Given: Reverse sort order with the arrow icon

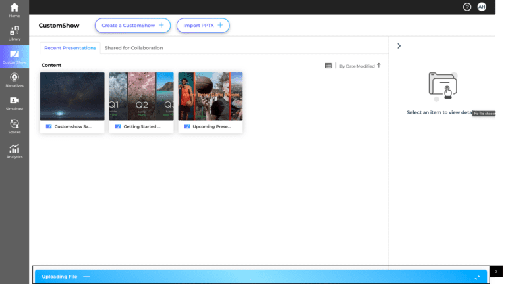Looking at the screenshot, I should click(379, 65).
